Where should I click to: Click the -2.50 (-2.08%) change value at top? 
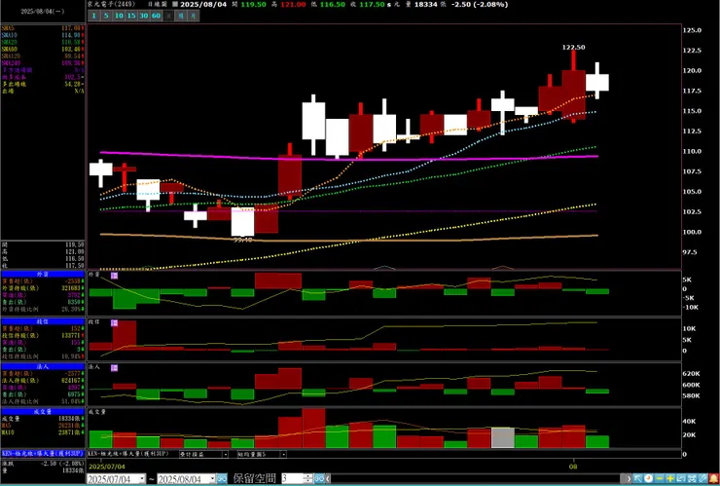pyautogui.click(x=479, y=4)
